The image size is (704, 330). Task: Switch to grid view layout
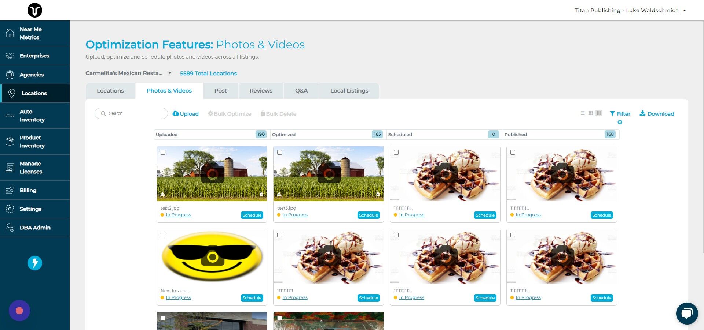tap(591, 113)
